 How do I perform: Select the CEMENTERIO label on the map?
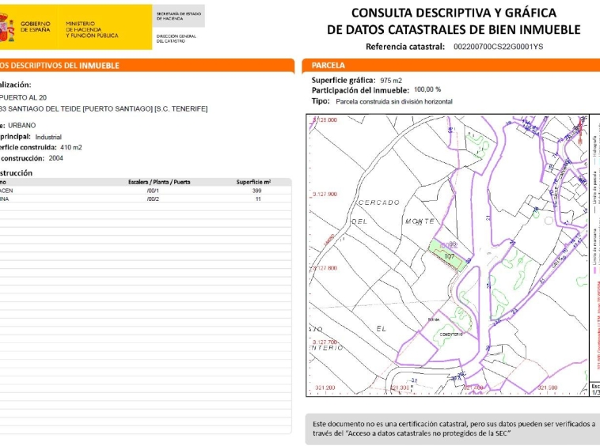click(450, 335)
